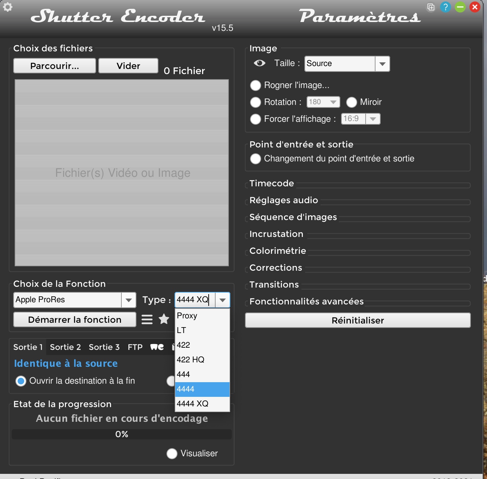Close Shutter Encoder with the red X

[475, 7]
